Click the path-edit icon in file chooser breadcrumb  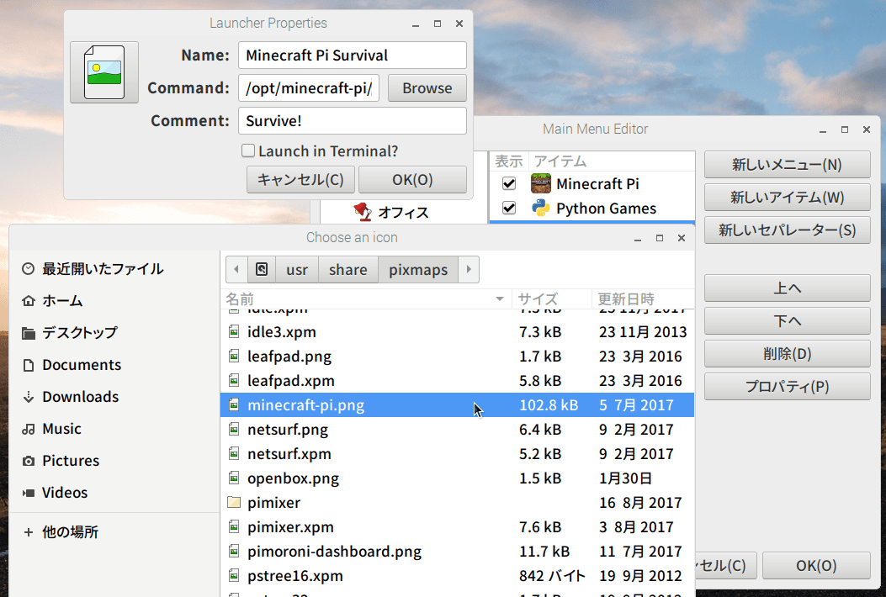pos(262,269)
